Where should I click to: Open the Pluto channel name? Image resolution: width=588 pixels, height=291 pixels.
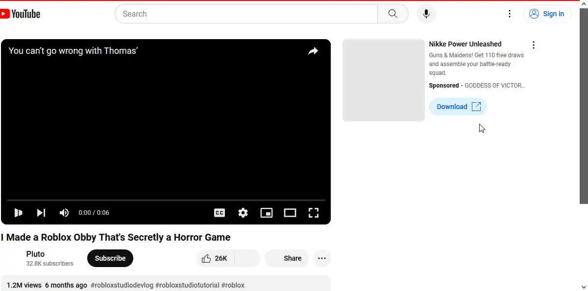click(35, 254)
